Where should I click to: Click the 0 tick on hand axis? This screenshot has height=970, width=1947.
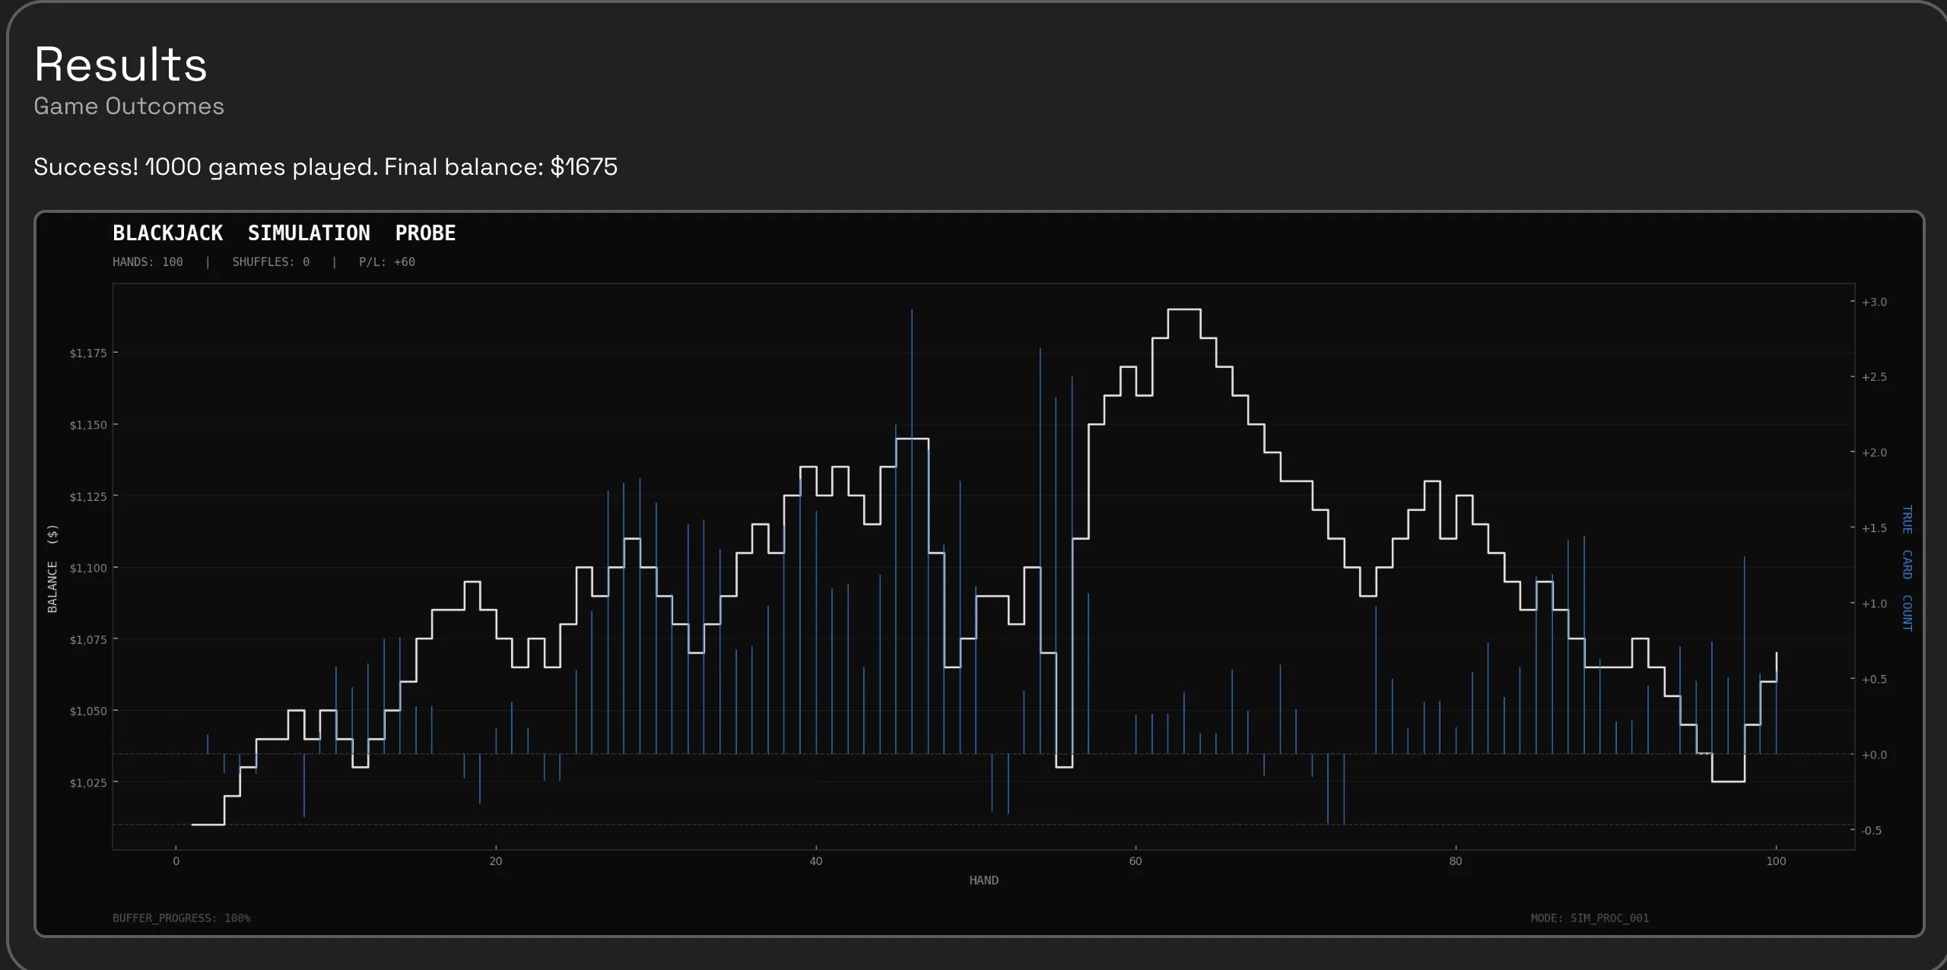pos(176,861)
